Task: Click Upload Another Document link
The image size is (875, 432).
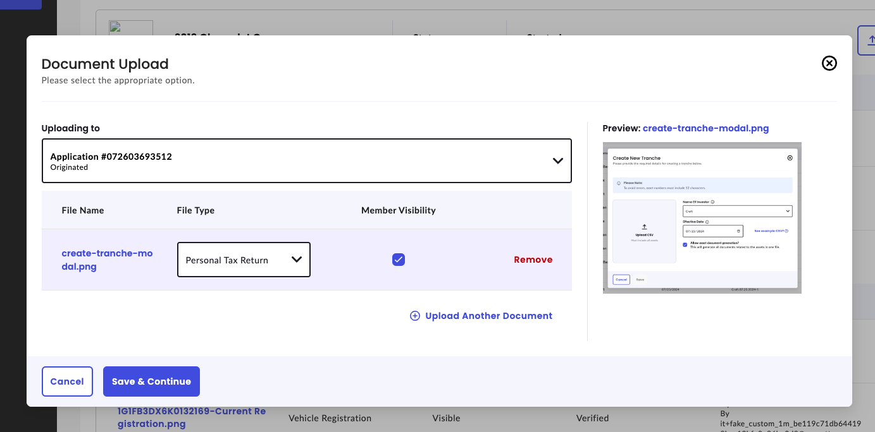Action: coord(488,316)
